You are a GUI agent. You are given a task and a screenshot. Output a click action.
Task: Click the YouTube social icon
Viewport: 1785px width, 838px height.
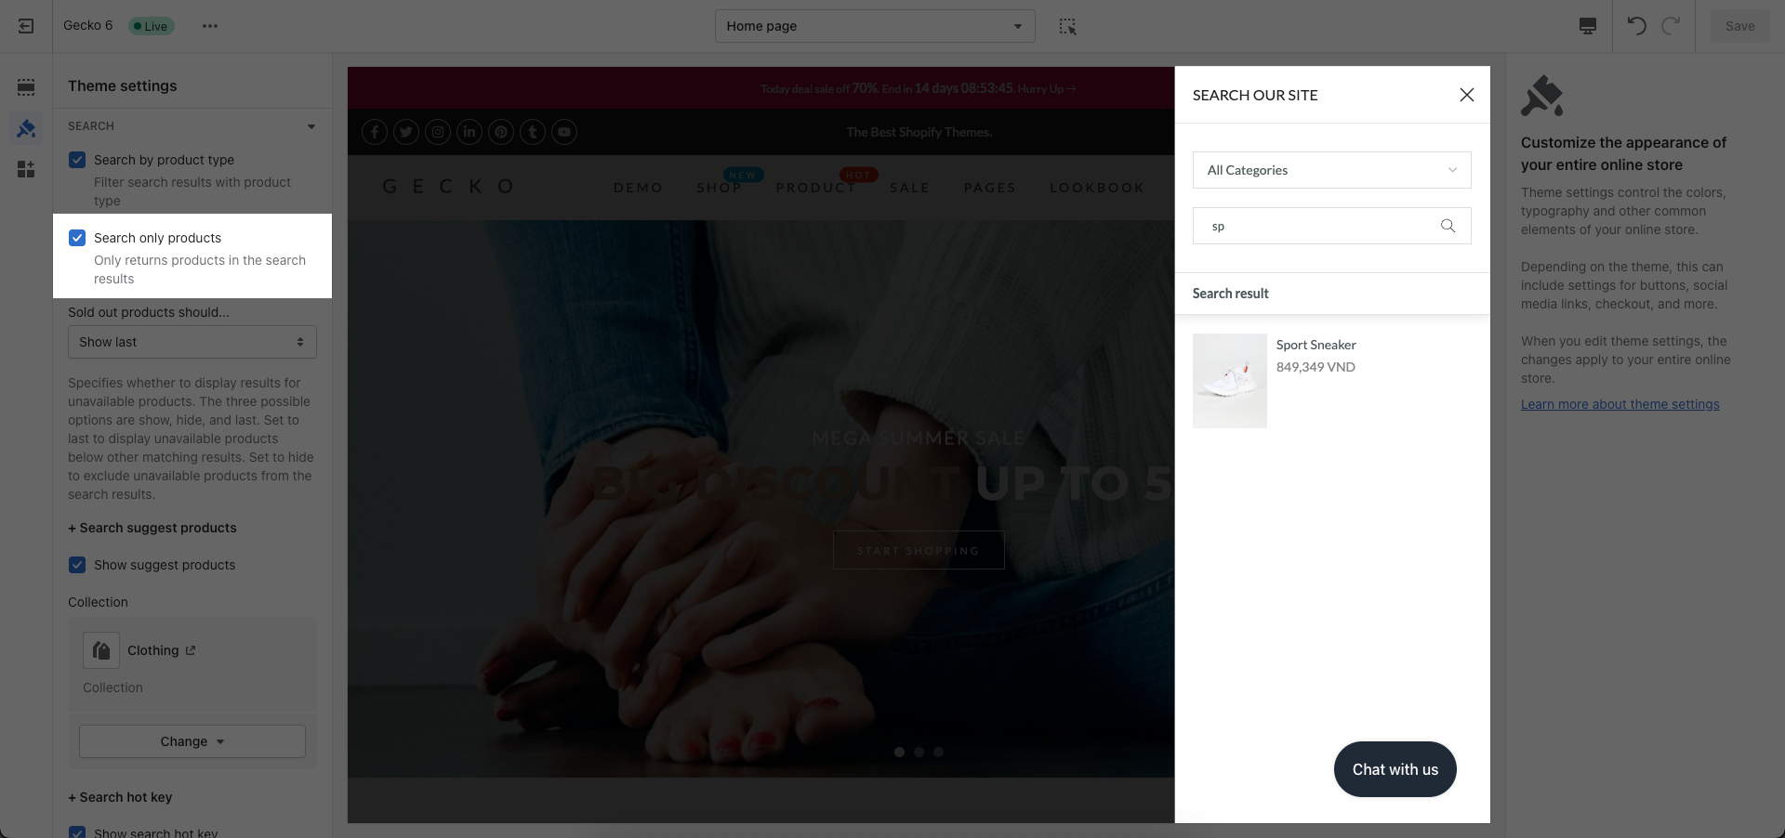coord(564,132)
